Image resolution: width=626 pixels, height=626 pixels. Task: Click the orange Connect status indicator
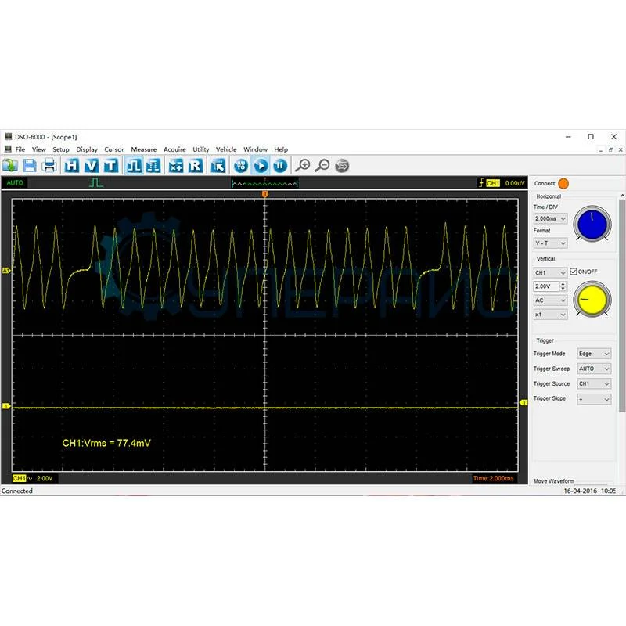pyautogui.click(x=563, y=183)
